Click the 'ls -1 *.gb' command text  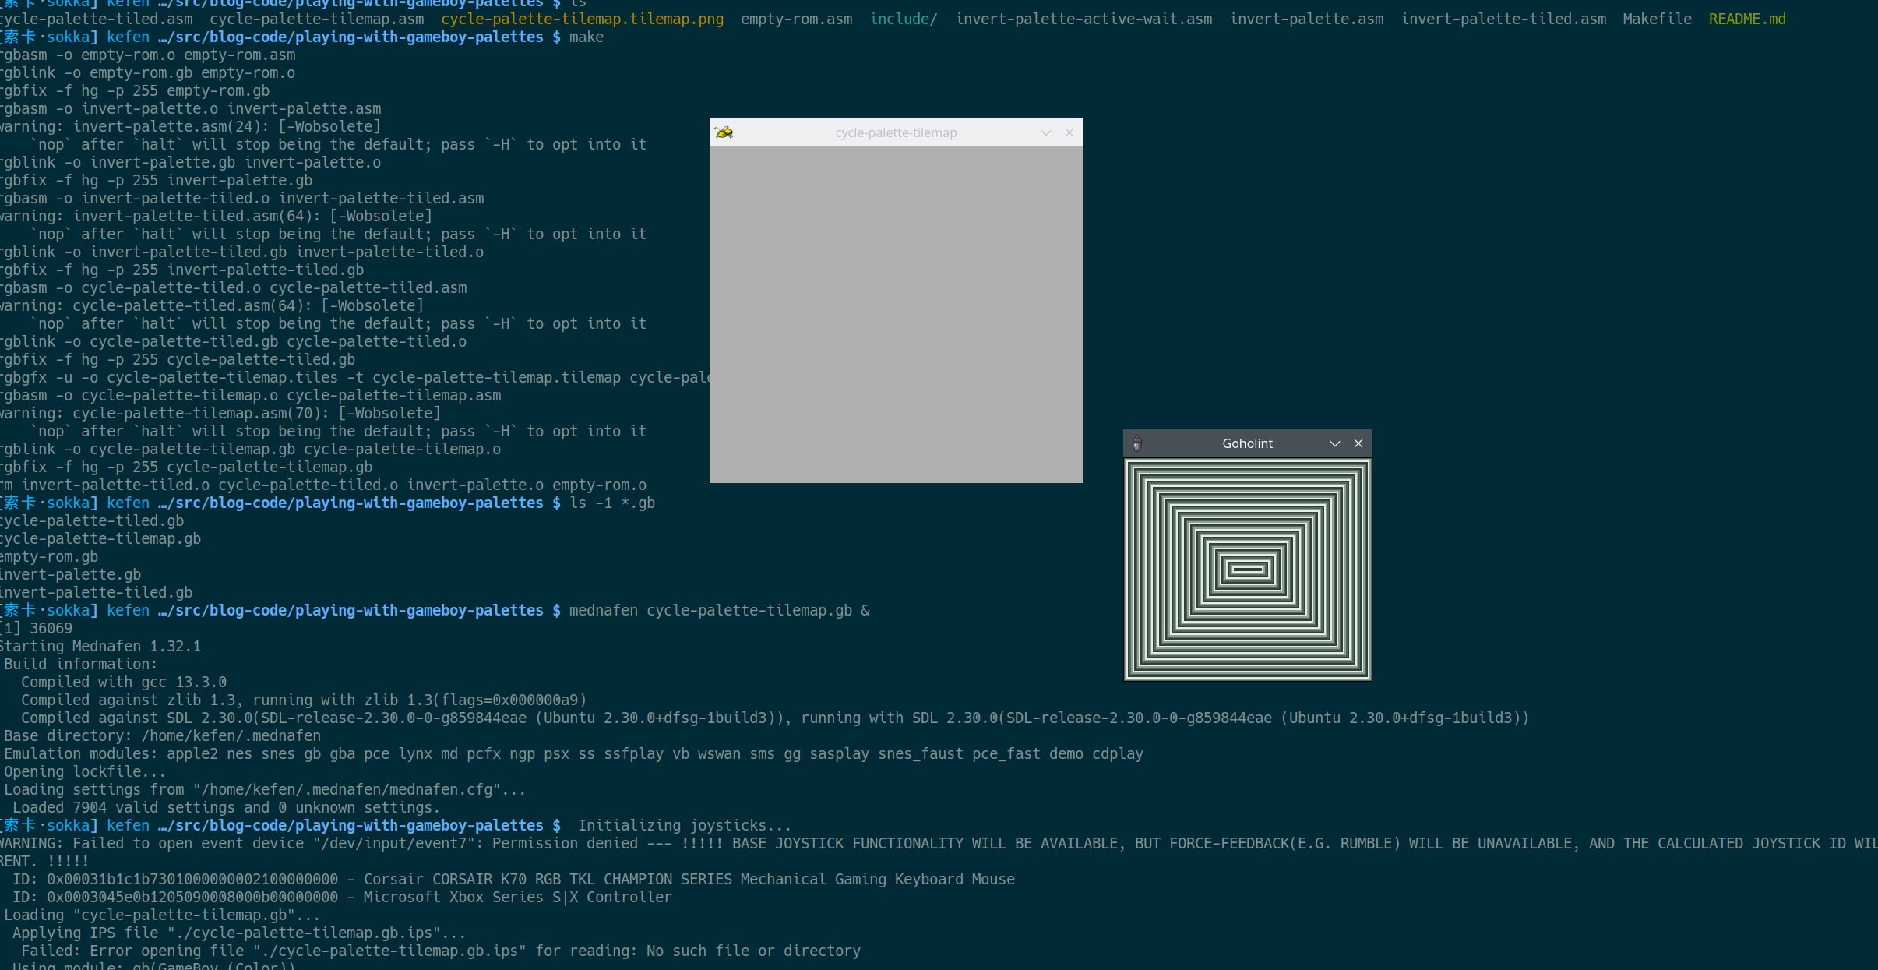(x=612, y=503)
